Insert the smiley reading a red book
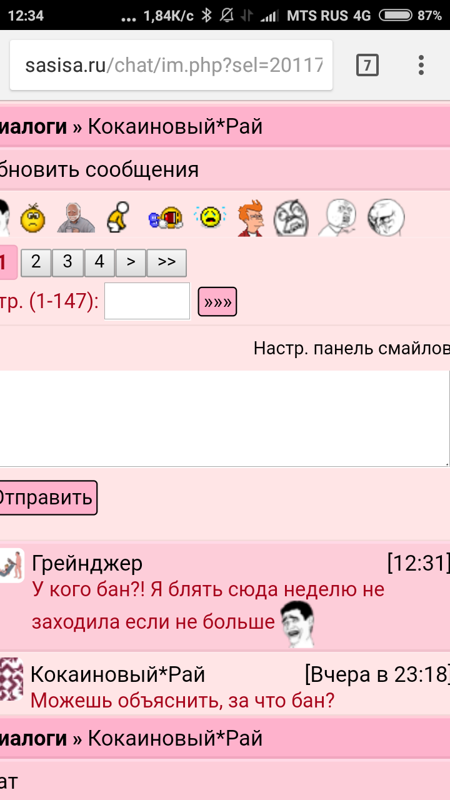450x800 pixels. click(165, 218)
